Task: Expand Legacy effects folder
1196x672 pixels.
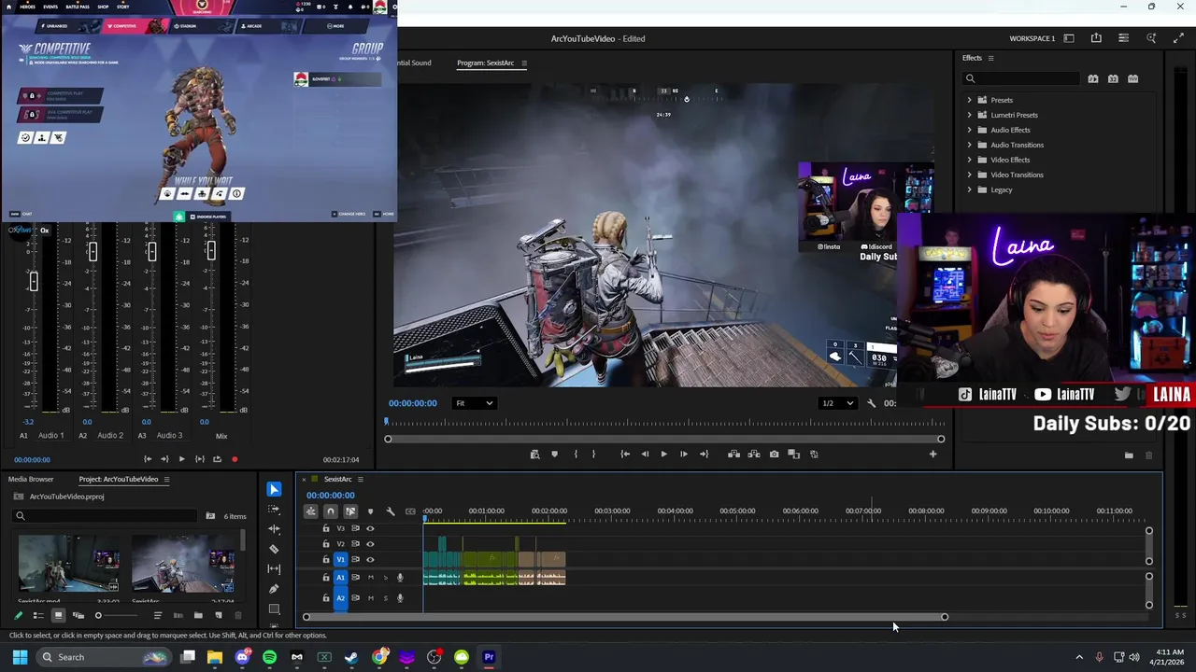Action: [x=969, y=189]
